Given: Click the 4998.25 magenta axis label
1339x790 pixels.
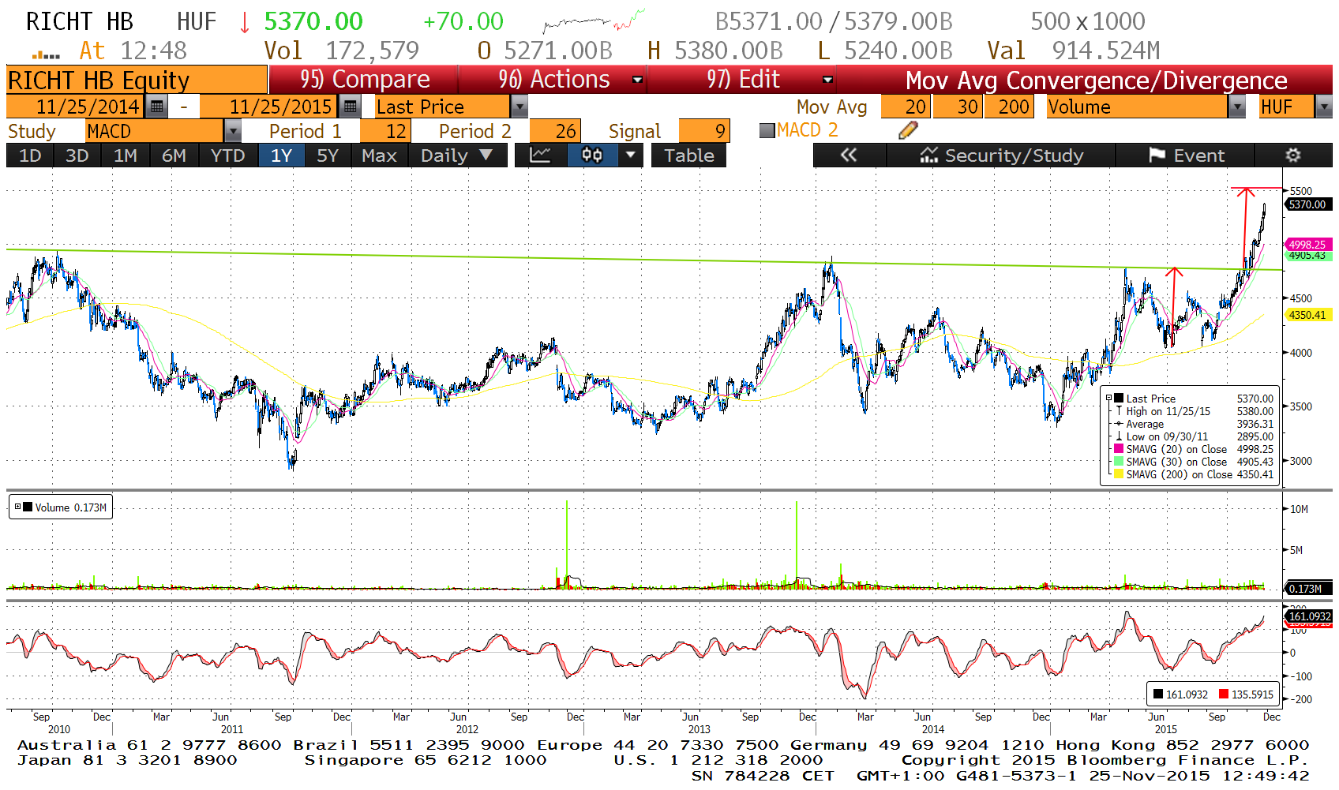Looking at the screenshot, I should (x=1307, y=245).
